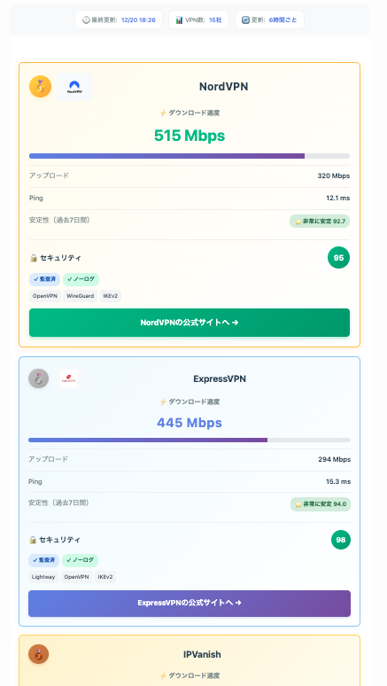The image size is (387, 686).
Task: Click the refresh icon beside 更新 6時間ごと
Action: 245,20
